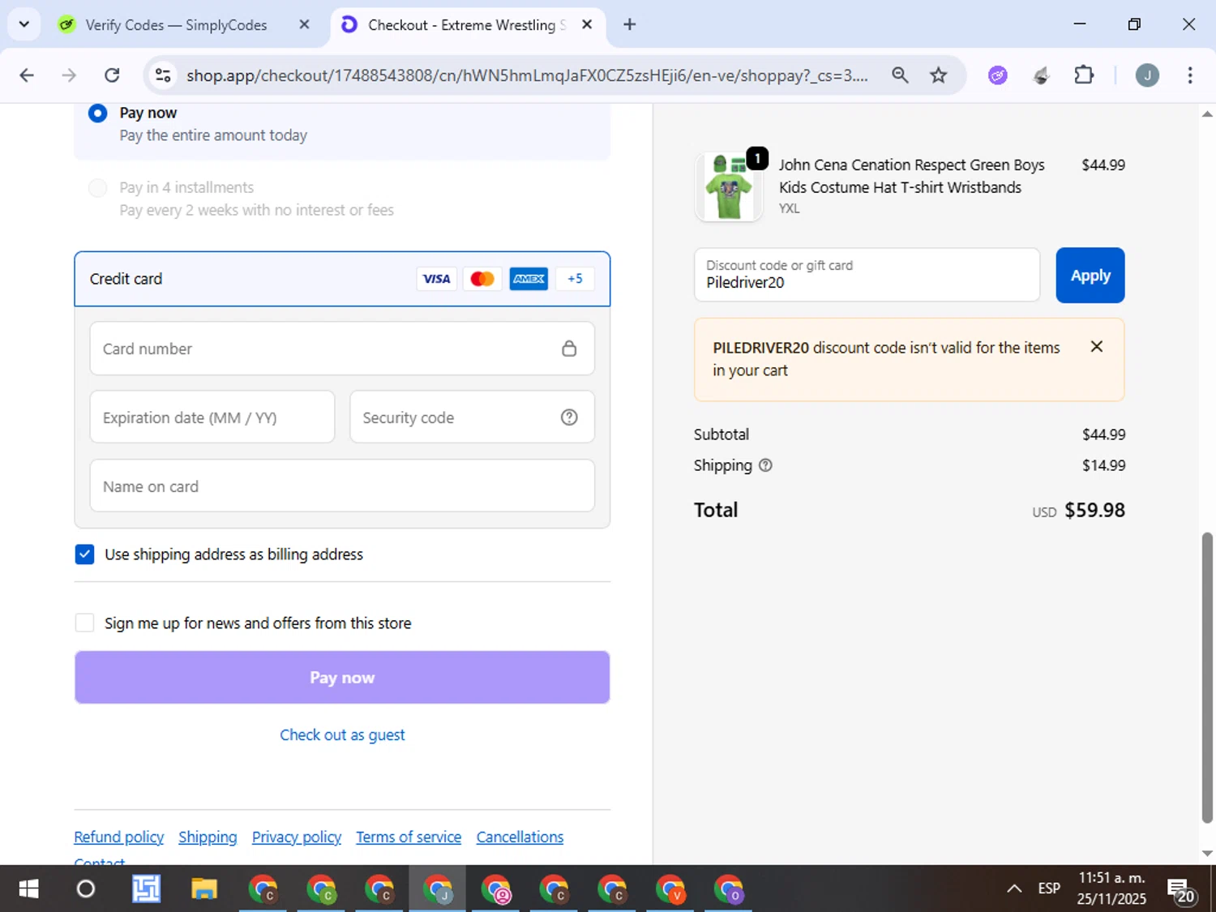This screenshot has height=912, width=1216.
Task: Go back to the previous page
Action: tap(27, 75)
